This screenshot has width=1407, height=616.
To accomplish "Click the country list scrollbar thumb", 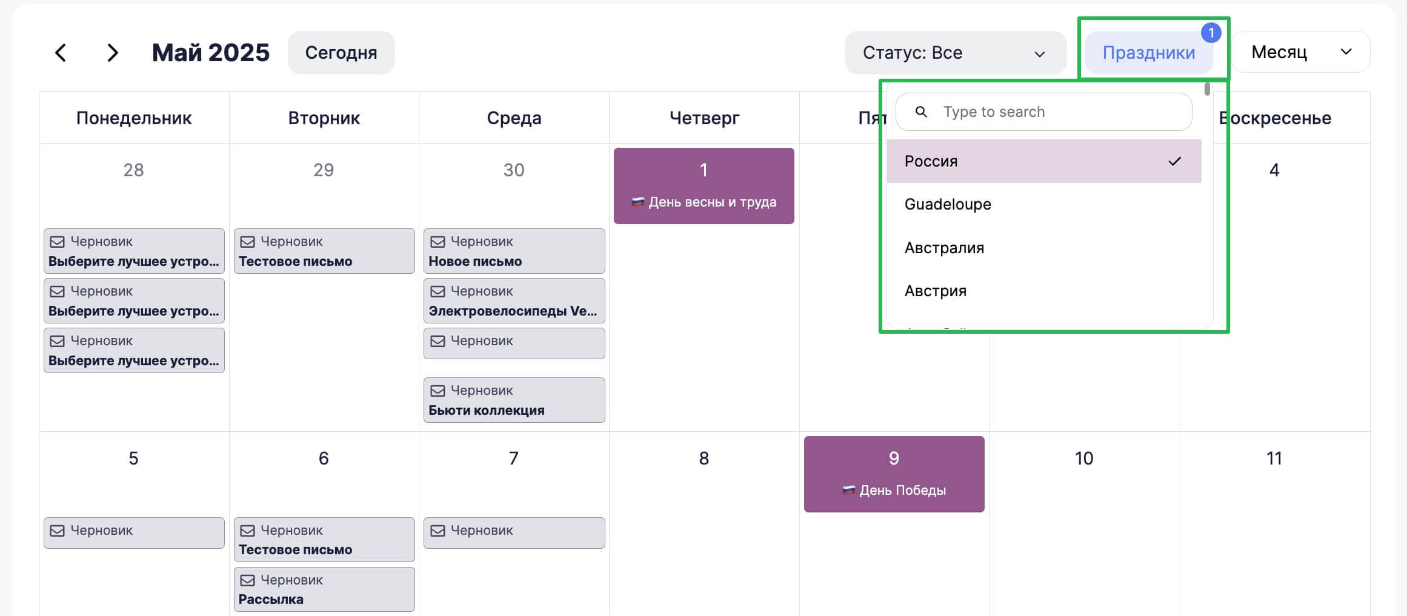I will 1207,89.
